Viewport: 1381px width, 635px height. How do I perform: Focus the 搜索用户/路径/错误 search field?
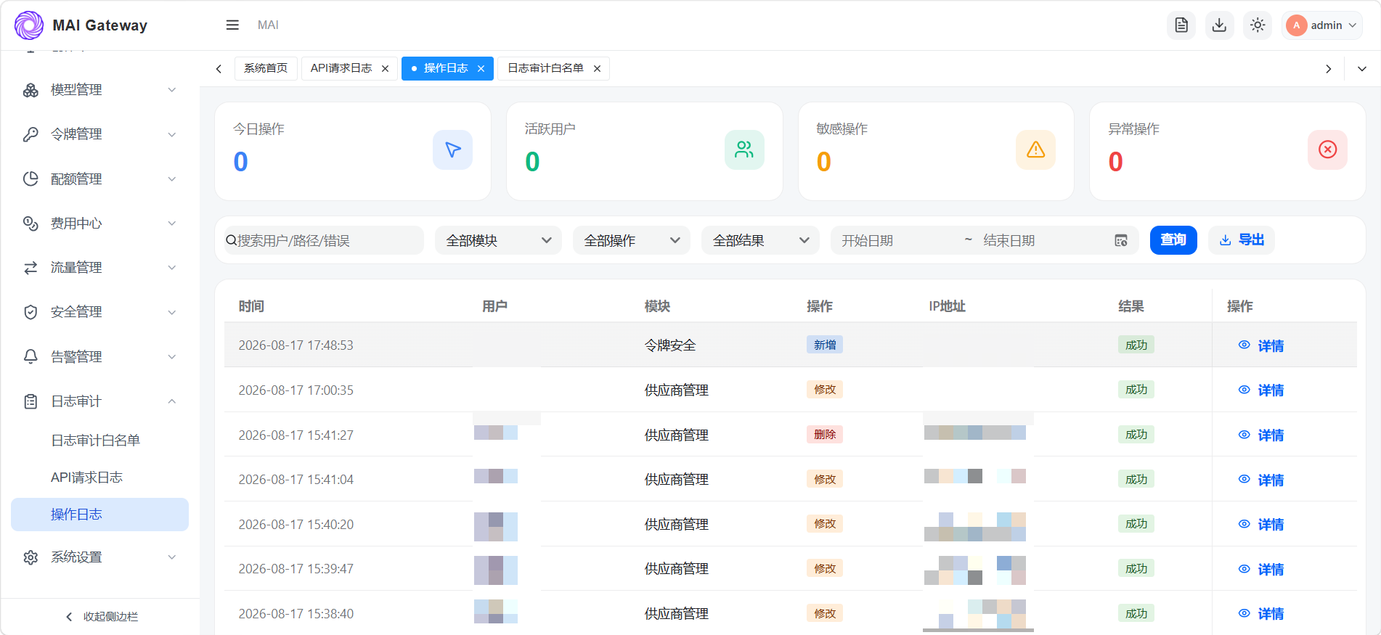click(324, 240)
